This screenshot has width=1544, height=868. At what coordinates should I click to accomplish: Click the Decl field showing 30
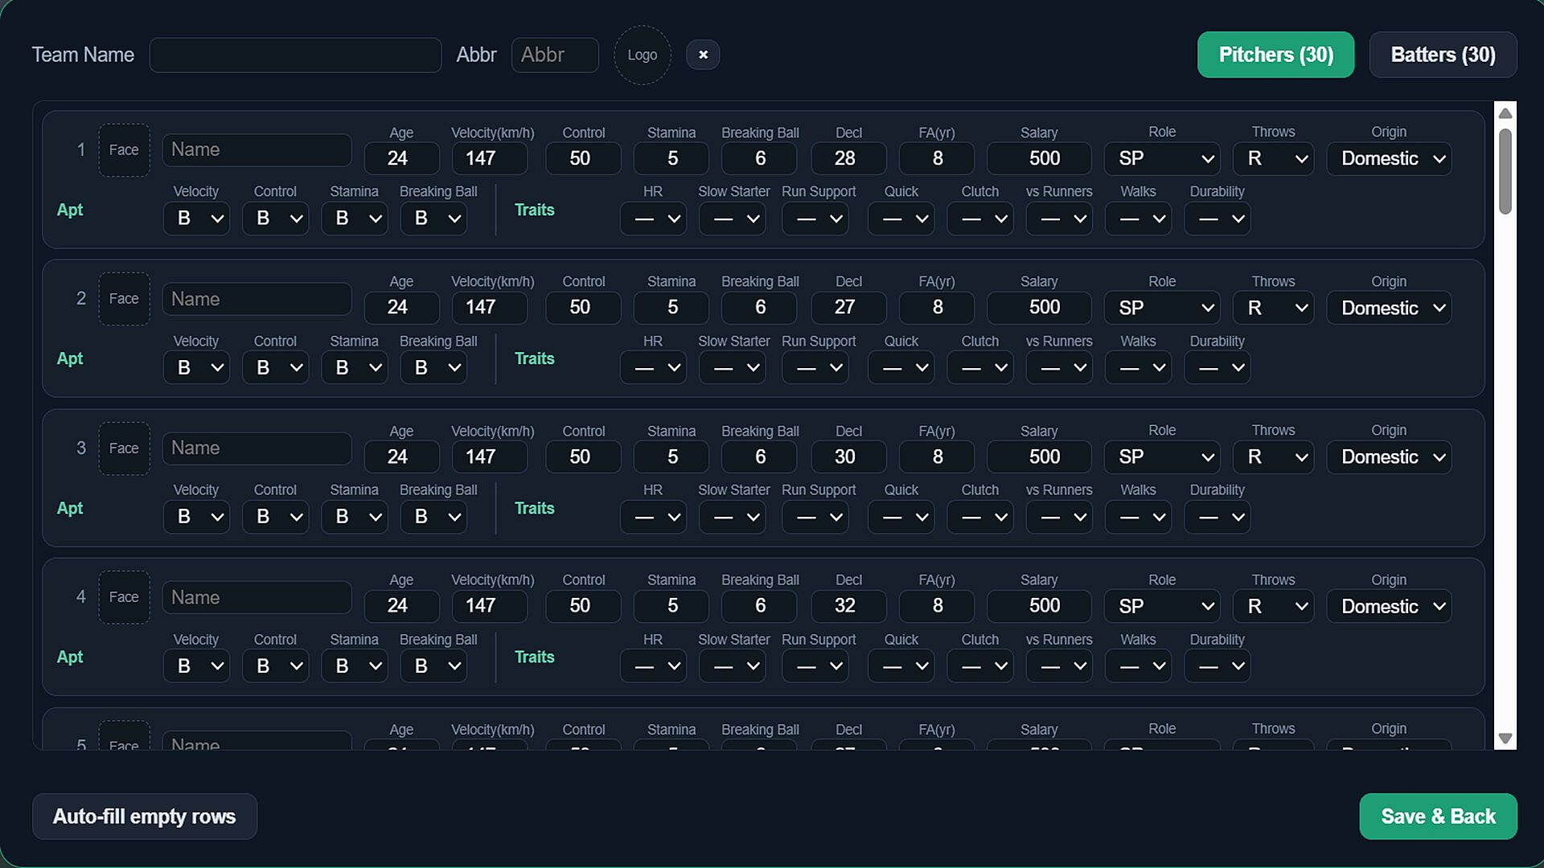(x=848, y=457)
